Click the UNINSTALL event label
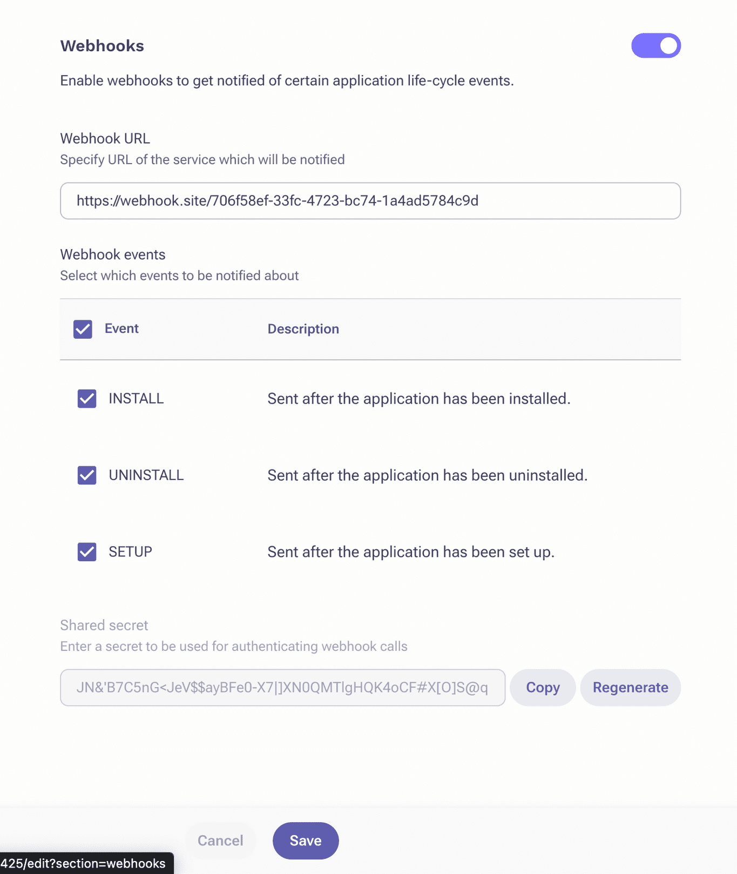The width and height of the screenshot is (737, 874). click(x=146, y=475)
